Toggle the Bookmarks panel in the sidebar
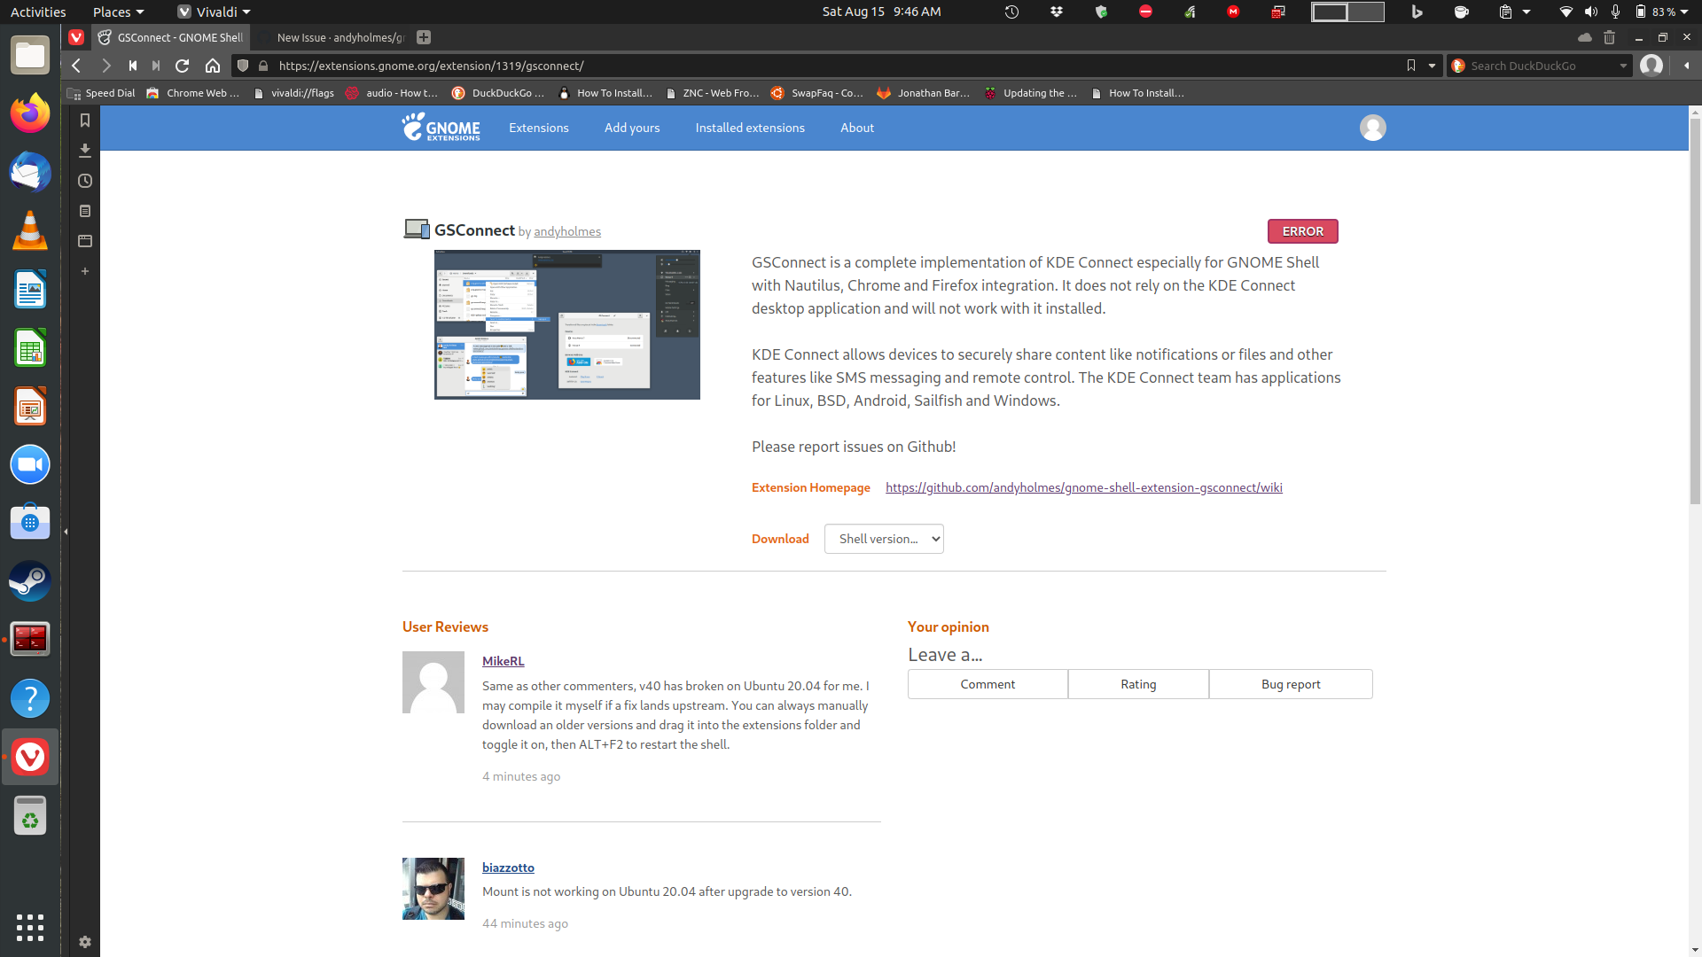The width and height of the screenshot is (1702, 957). (x=85, y=121)
